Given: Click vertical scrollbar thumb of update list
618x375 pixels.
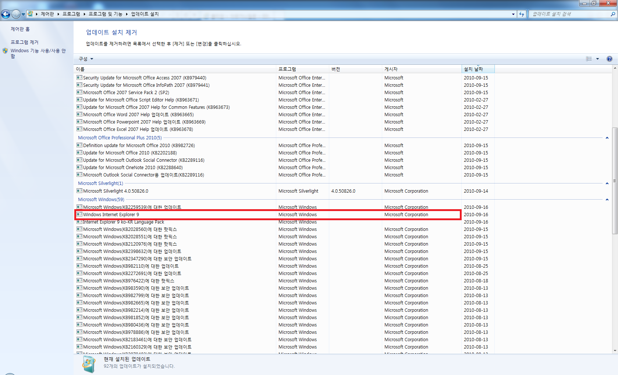Looking at the screenshot, I should click(615, 181).
